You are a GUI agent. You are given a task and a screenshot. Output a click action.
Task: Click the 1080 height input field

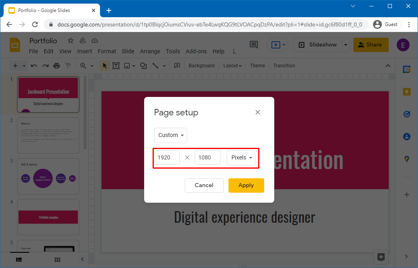207,157
